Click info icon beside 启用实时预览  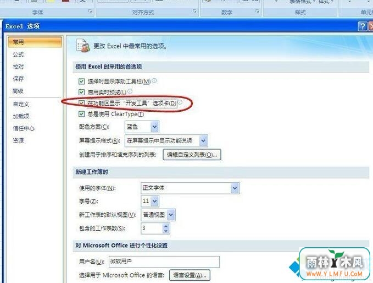[x=130, y=91]
